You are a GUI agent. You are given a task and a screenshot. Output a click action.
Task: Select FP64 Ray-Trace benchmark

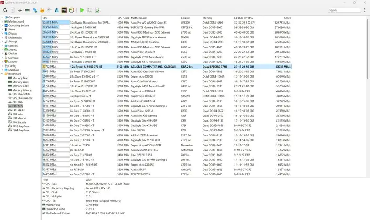click(21, 130)
